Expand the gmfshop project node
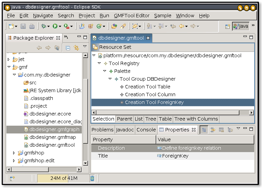Screen dimensions: 262x188 coord(14,153)
